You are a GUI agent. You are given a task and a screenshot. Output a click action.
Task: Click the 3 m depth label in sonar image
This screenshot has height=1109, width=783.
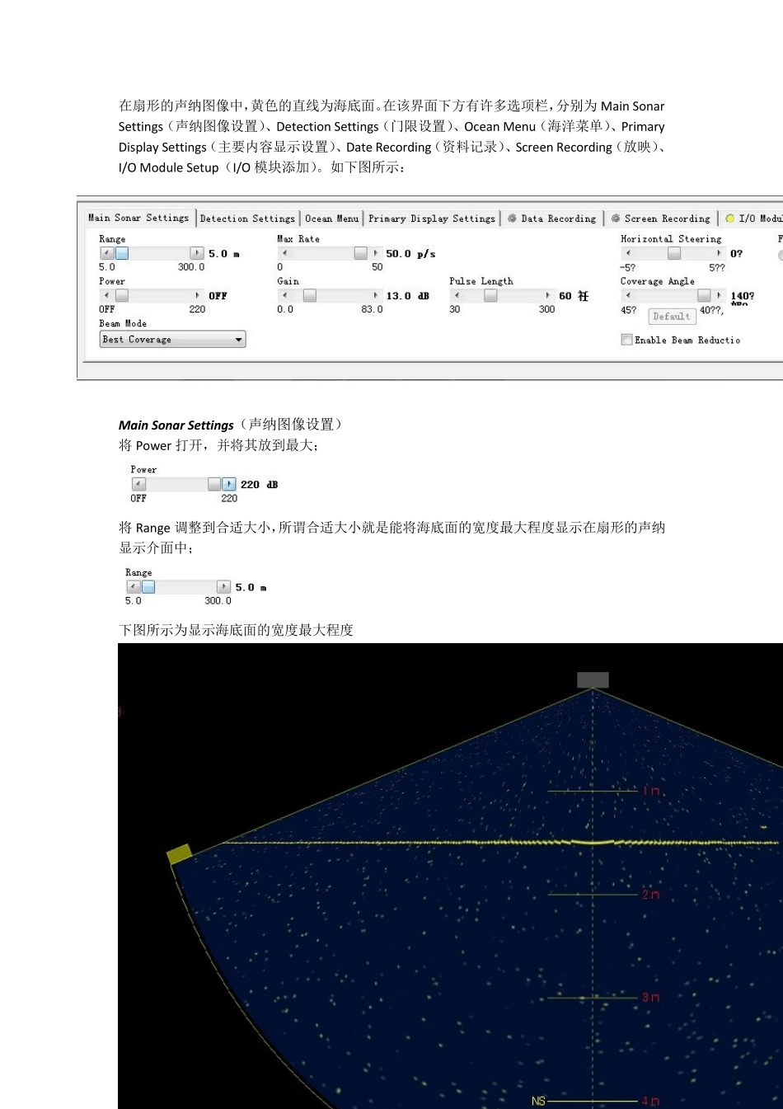click(x=651, y=998)
